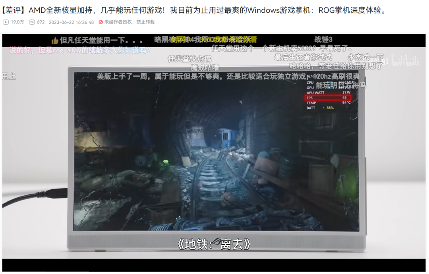429x274 pixels.
Task: Click the publish date 2023-06-22 16:26:48
Action: 71,22
